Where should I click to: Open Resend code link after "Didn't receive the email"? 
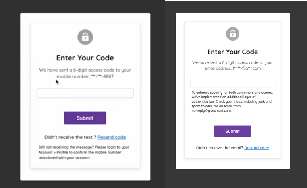pyautogui.click(x=257, y=148)
